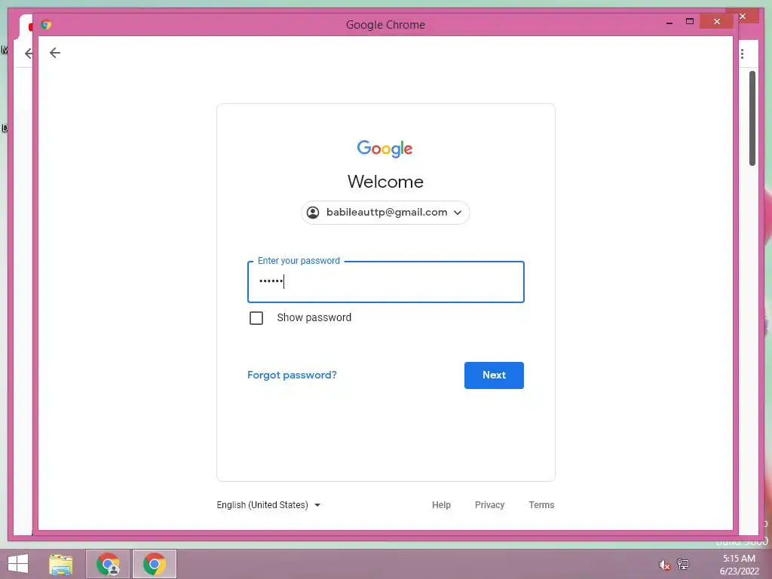Image resolution: width=772 pixels, height=579 pixels.
Task: Open the network icon in the system tray
Action: click(x=683, y=564)
